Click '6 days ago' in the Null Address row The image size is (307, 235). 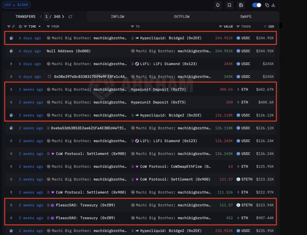coord(30,51)
